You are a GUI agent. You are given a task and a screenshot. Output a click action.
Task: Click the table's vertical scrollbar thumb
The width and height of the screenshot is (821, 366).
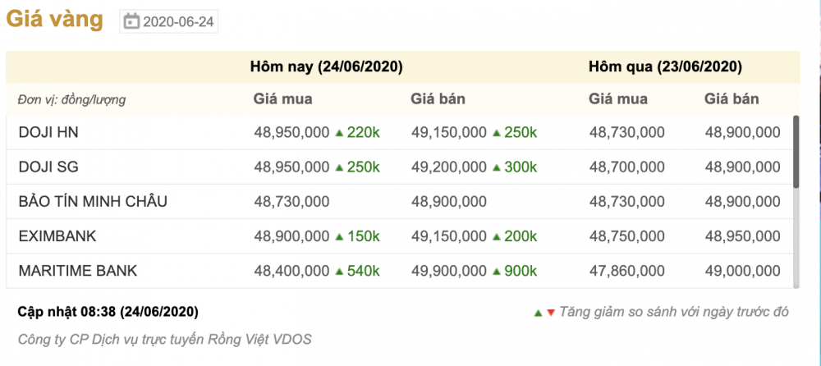tap(796, 152)
